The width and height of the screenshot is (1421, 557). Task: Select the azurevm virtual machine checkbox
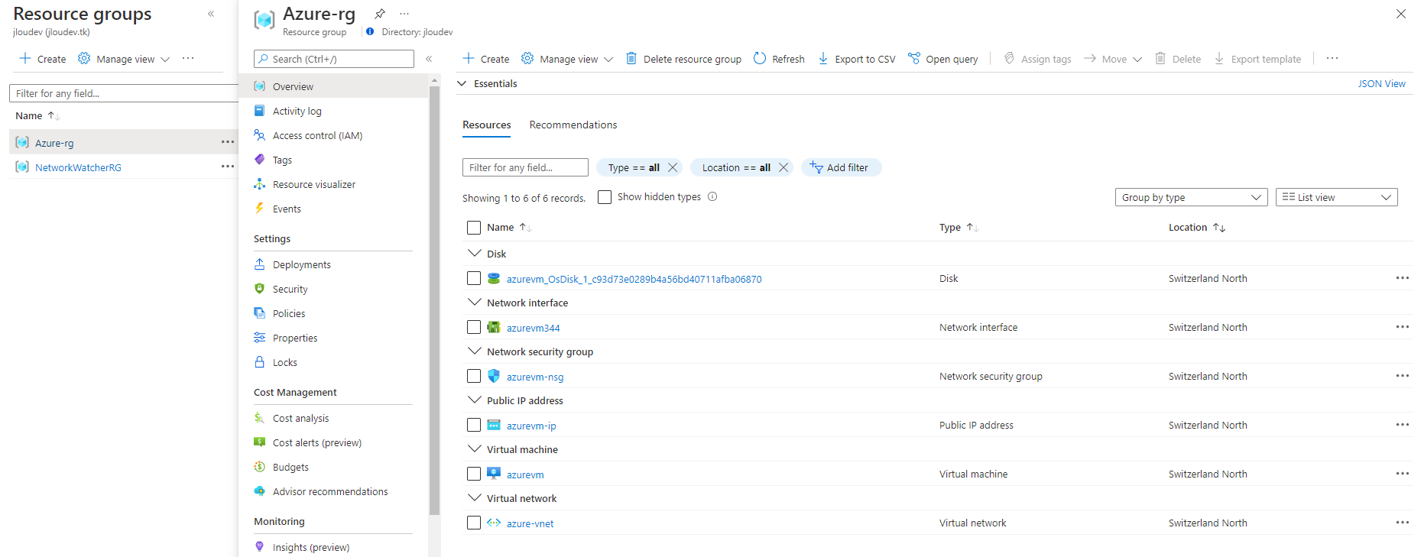(x=474, y=474)
